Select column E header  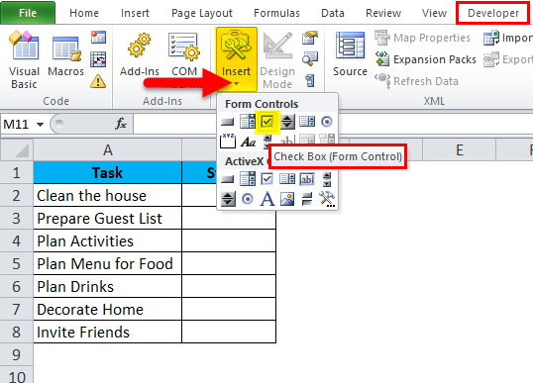tap(460, 149)
